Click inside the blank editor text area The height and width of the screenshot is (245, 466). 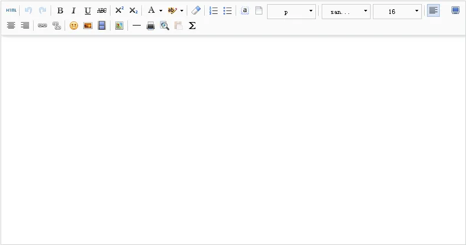pos(233,140)
